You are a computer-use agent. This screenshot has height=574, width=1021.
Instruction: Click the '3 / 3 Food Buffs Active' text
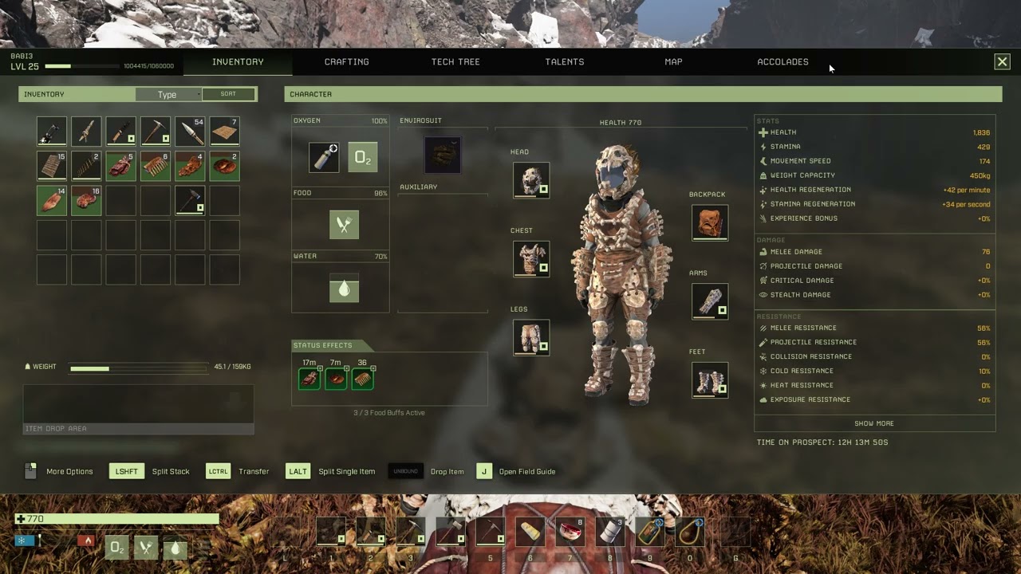coord(389,413)
